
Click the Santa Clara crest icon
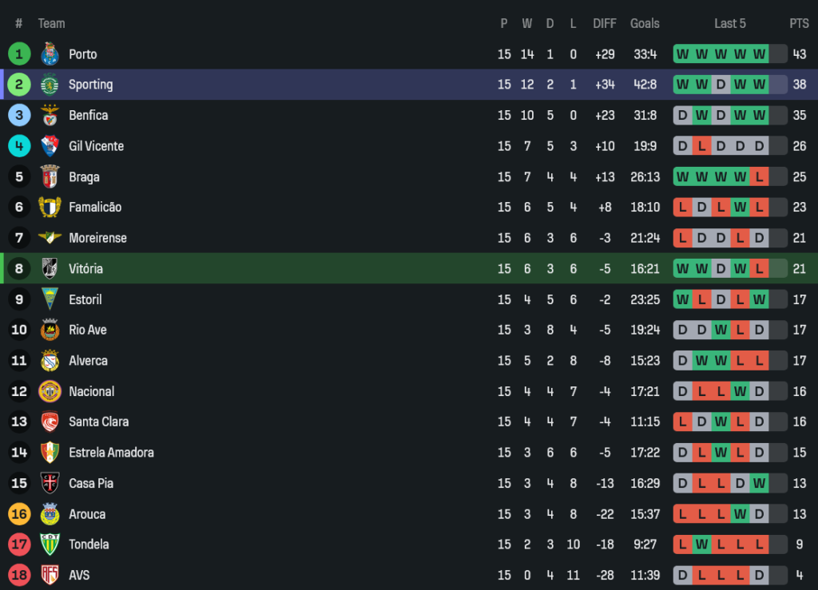(x=50, y=422)
